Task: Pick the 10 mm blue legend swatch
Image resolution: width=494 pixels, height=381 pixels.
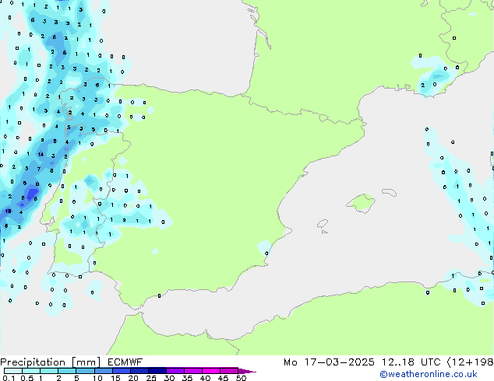Action: 104,371
